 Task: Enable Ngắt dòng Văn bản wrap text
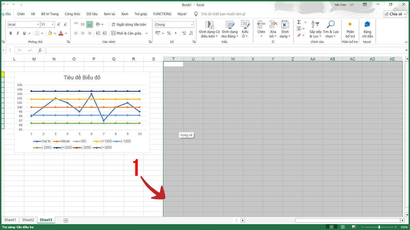(x=130, y=24)
